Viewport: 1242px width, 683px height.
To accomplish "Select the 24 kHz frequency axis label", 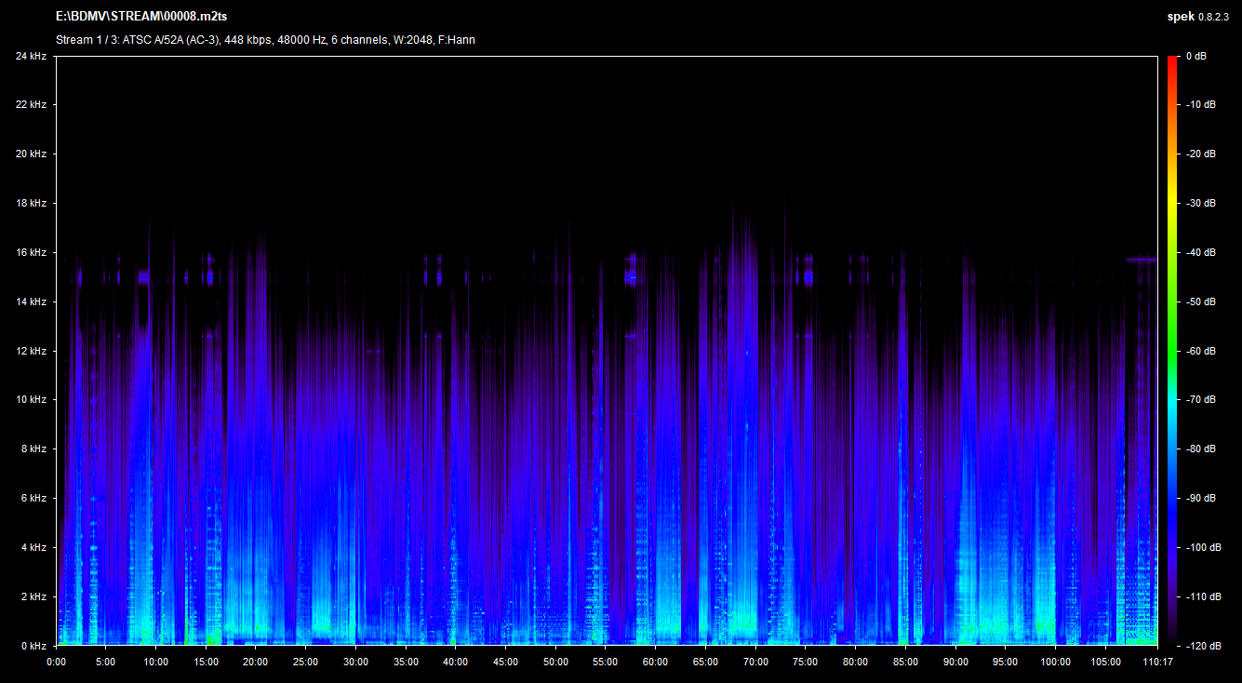I will click(x=31, y=57).
